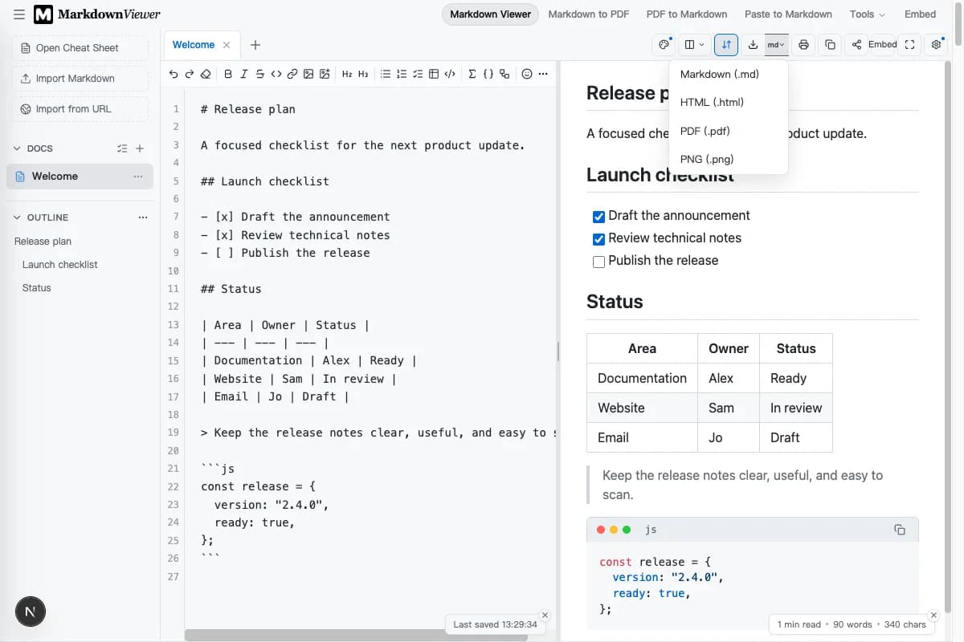Jump to Launch checklist in the outline
The height and width of the screenshot is (642, 964).
click(x=60, y=265)
